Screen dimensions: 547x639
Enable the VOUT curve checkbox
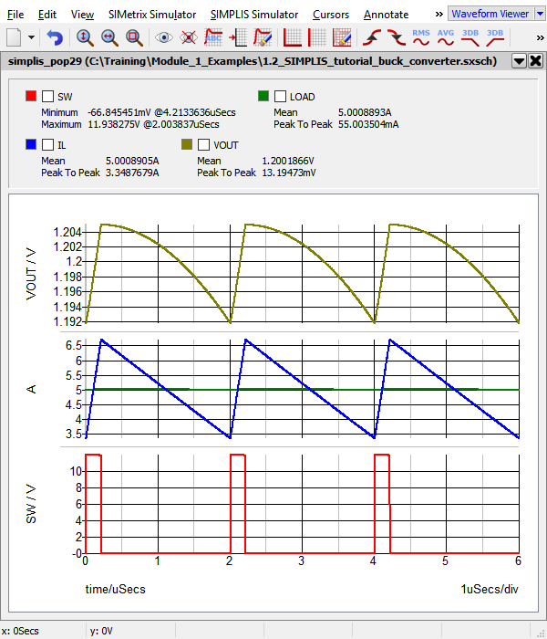point(203,144)
